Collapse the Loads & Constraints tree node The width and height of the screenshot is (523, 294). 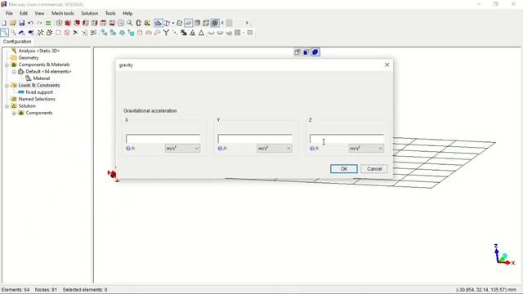pyautogui.click(x=7, y=85)
